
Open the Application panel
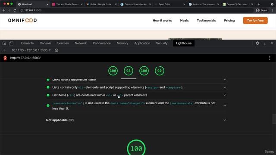142,43
